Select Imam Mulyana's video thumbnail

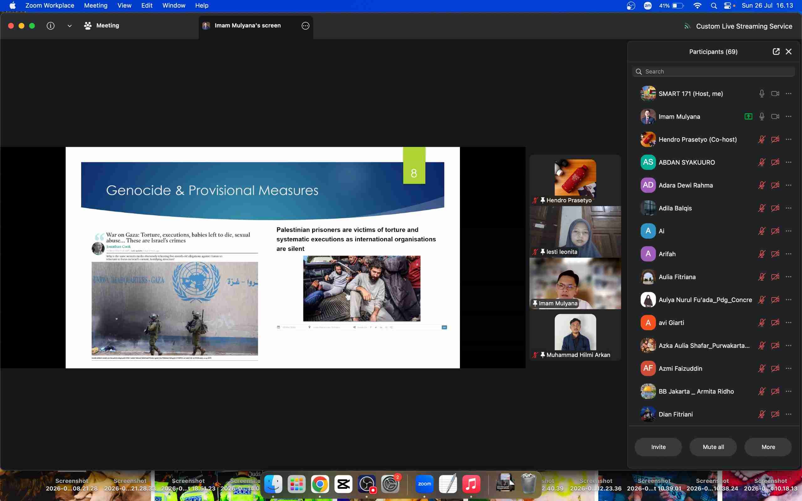(575, 283)
